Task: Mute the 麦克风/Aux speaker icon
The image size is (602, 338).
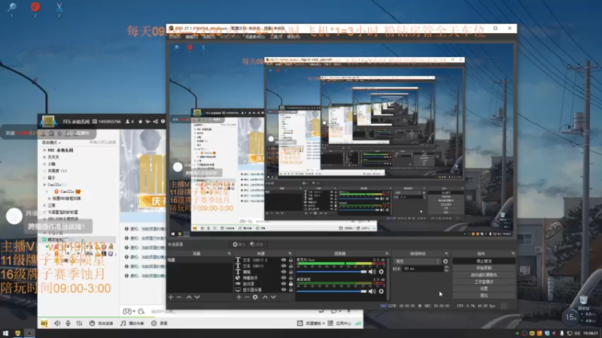Action: pos(372,272)
